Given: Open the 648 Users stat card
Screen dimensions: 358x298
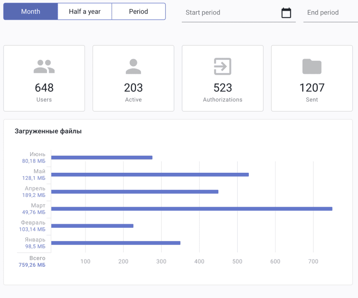Looking at the screenshot, I should tap(44, 78).
